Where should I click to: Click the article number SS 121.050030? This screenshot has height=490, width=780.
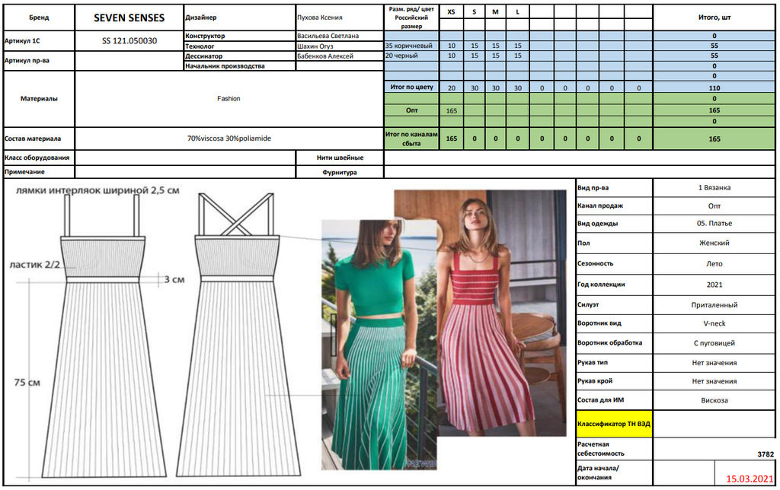[x=129, y=40]
